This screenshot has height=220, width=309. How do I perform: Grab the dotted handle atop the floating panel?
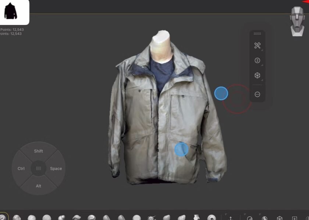tap(257, 34)
